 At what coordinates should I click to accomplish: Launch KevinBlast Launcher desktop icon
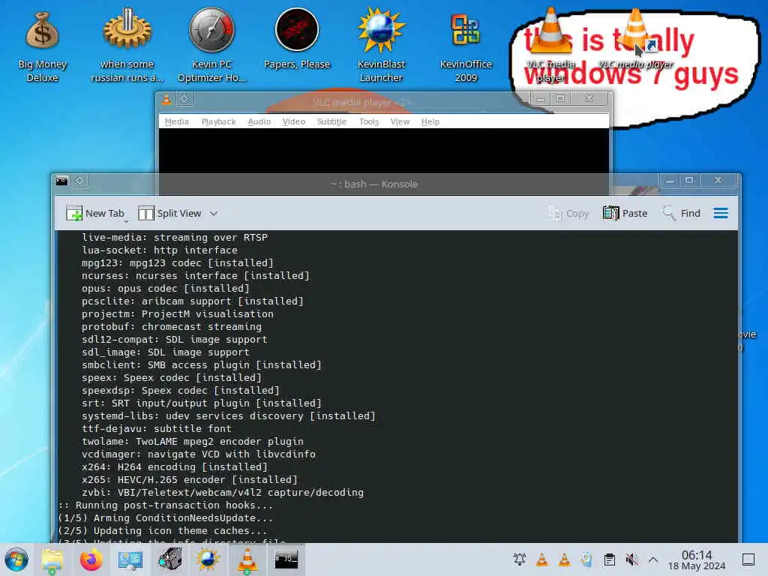pyautogui.click(x=381, y=46)
